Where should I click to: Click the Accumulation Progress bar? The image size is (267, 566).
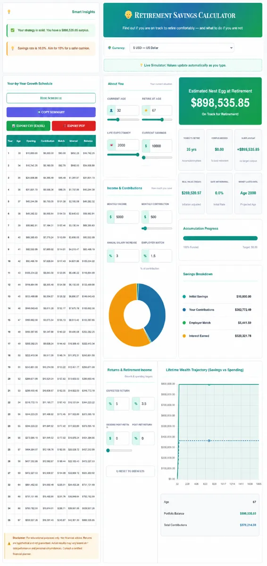pyautogui.click(x=220, y=238)
